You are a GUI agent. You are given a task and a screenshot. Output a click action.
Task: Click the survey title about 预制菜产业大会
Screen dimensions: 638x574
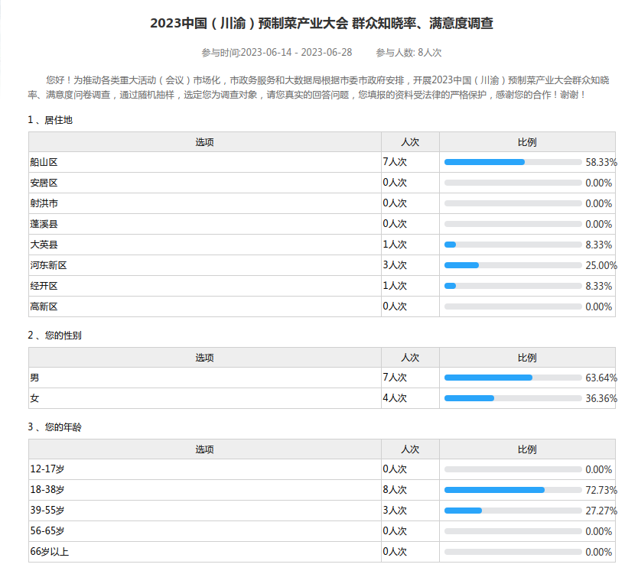tap(321, 24)
